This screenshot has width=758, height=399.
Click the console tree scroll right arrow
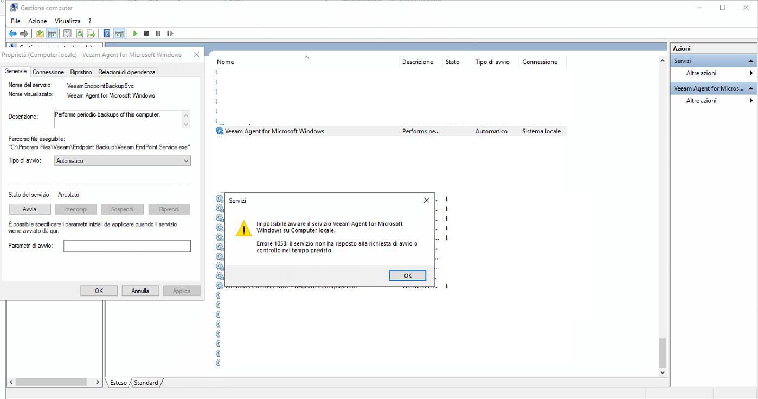coord(98,382)
